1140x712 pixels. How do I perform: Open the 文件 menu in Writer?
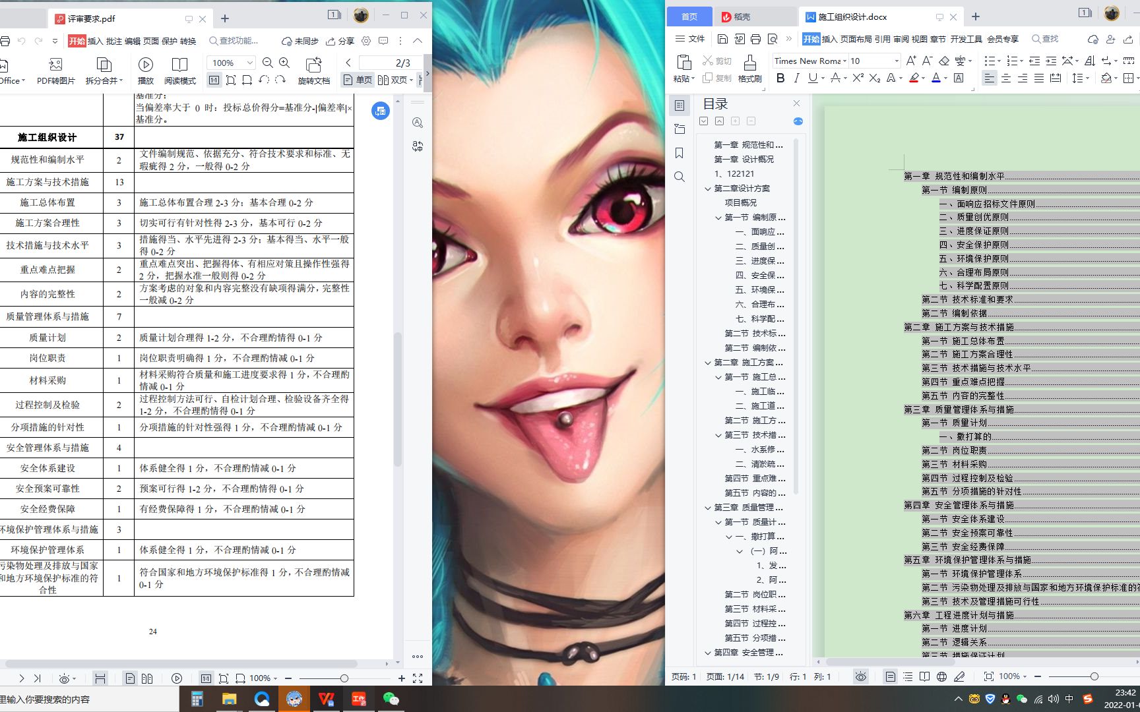(x=690, y=39)
